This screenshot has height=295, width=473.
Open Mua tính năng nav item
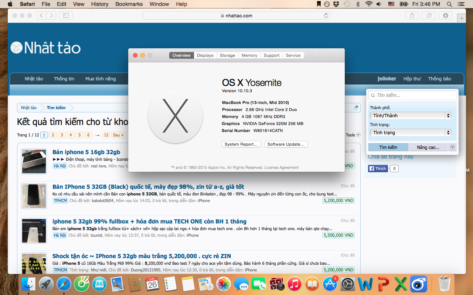tap(101, 79)
